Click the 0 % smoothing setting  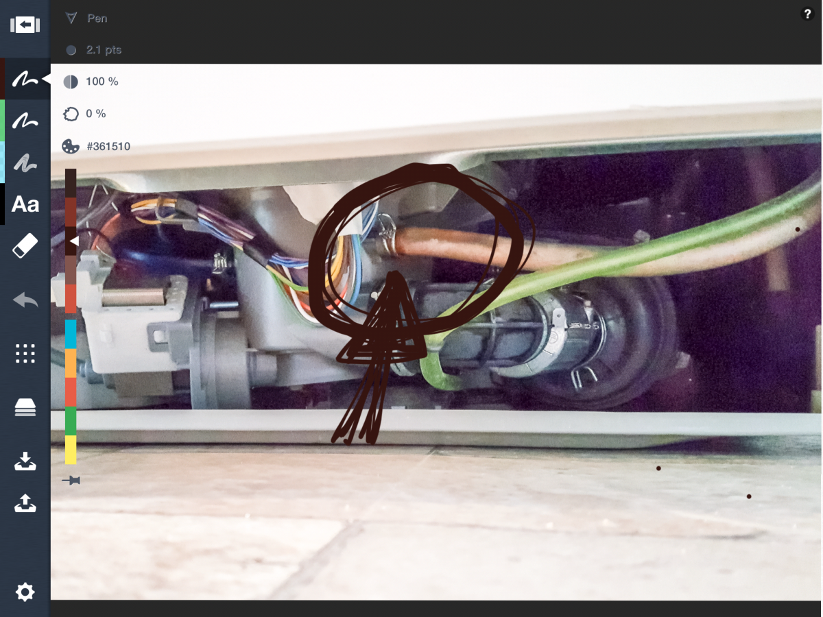(x=86, y=114)
